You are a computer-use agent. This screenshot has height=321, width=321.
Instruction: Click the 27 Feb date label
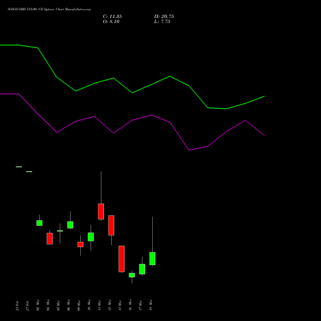coord(28,306)
